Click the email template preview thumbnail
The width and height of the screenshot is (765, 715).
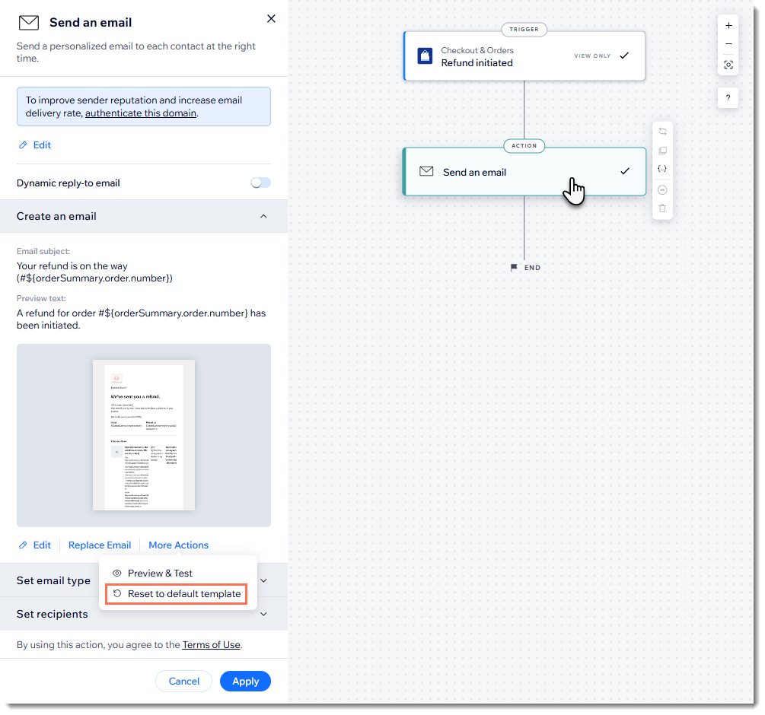point(144,435)
